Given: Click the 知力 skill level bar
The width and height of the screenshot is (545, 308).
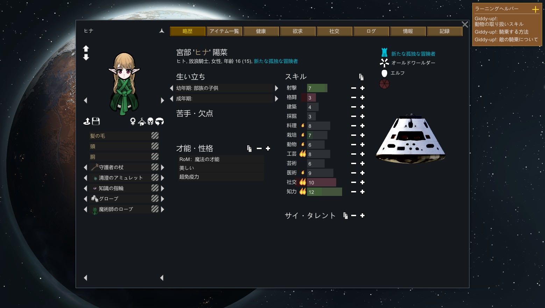Looking at the screenshot, I should coord(324,192).
